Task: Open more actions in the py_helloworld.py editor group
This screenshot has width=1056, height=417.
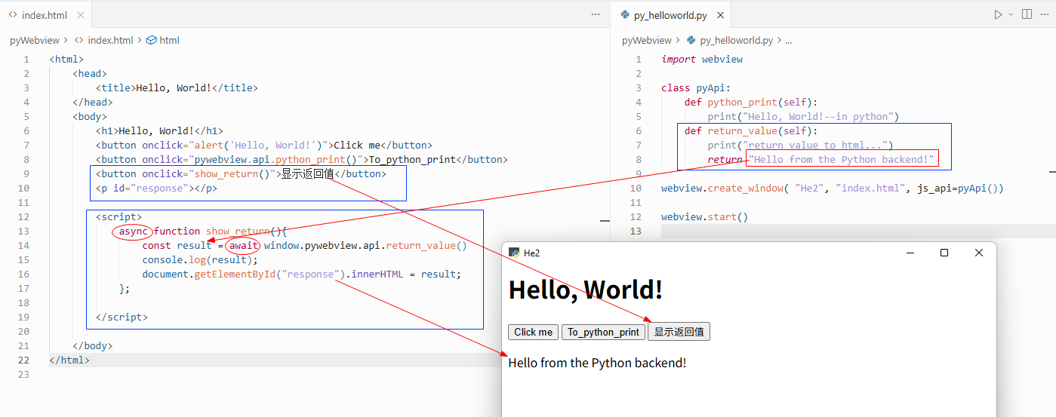Action: click(x=1046, y=14)
